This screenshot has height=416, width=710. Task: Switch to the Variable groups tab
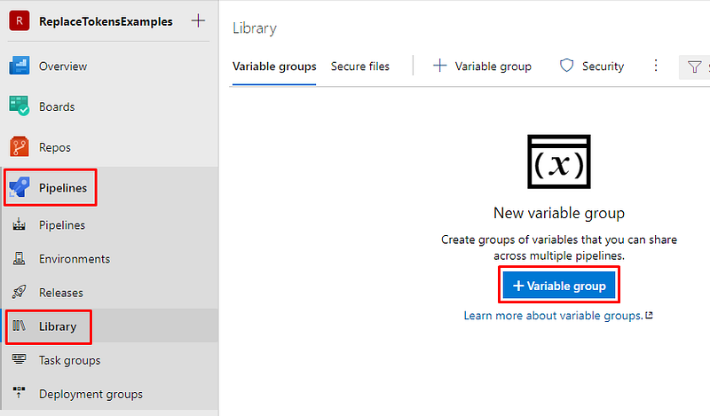click(x=274, y=67)
